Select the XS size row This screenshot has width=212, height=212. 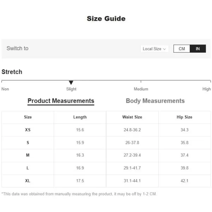pos(106,130)
